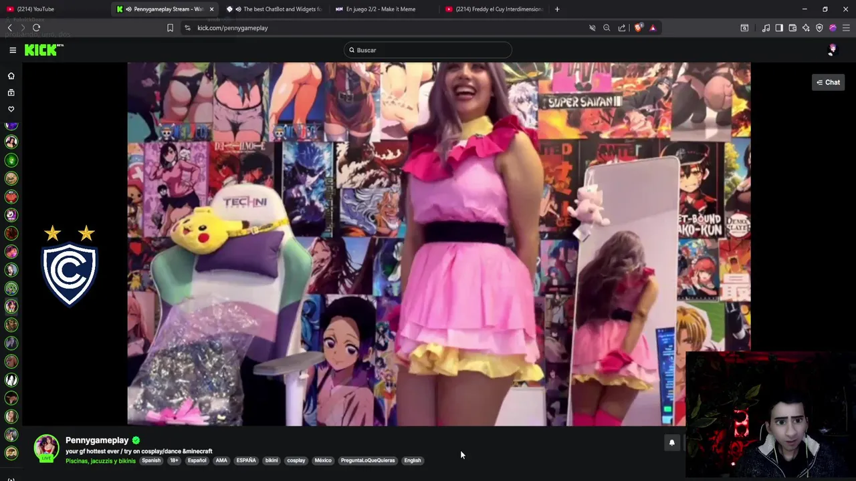This screenshot has height=481, width=856.
Task: Open the Brave Rewards triangle icon
Action: (653, 28)
